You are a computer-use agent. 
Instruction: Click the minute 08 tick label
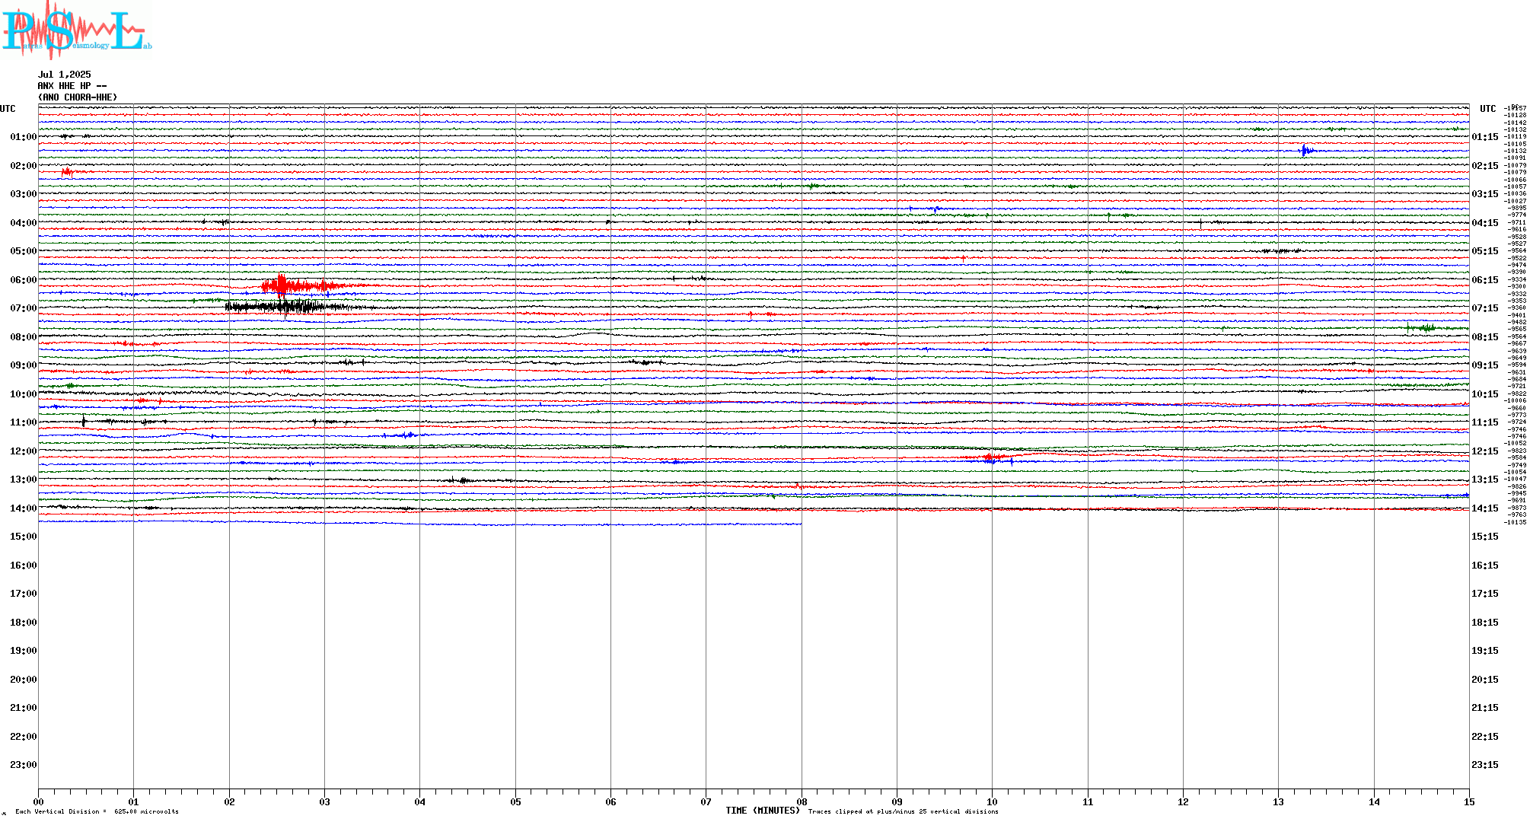802,801
